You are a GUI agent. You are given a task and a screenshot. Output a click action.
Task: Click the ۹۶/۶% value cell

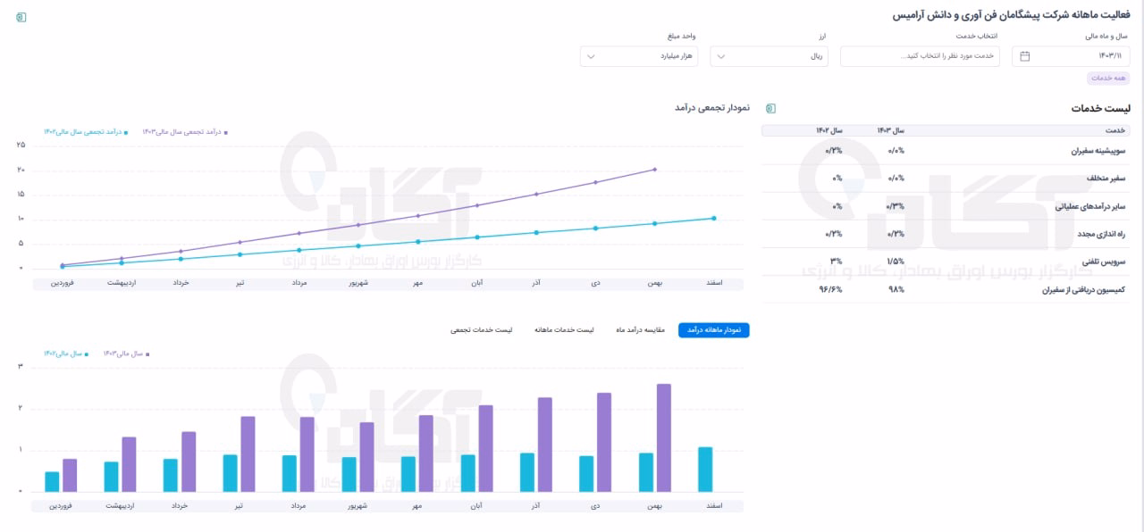pyautogui.click(x=831, y=289)
